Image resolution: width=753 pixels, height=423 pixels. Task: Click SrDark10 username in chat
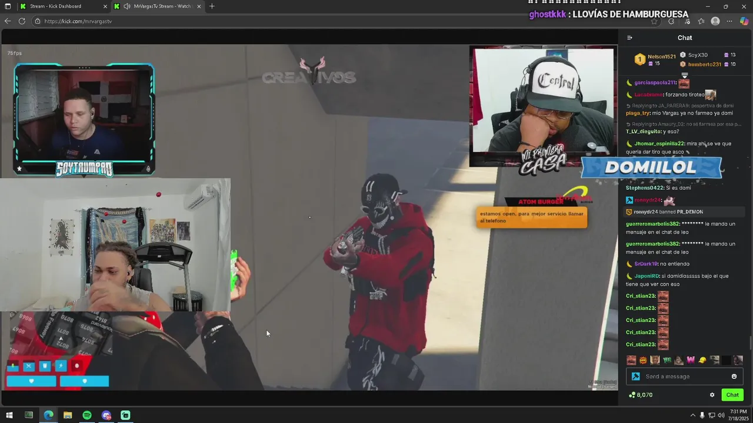coord(646,264)
